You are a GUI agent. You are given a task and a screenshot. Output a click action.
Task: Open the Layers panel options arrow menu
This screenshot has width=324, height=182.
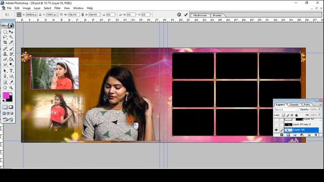click(x=320, y=105)
